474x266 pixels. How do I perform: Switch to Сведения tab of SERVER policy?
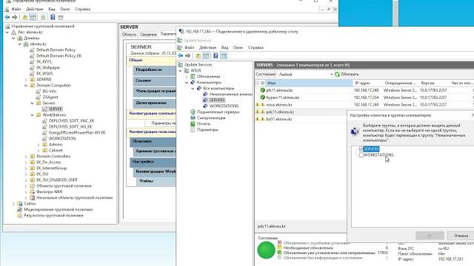tap(148, 35)
